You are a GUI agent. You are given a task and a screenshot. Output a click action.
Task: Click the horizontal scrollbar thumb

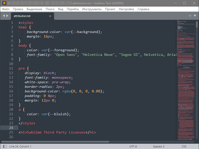[55, 142]
